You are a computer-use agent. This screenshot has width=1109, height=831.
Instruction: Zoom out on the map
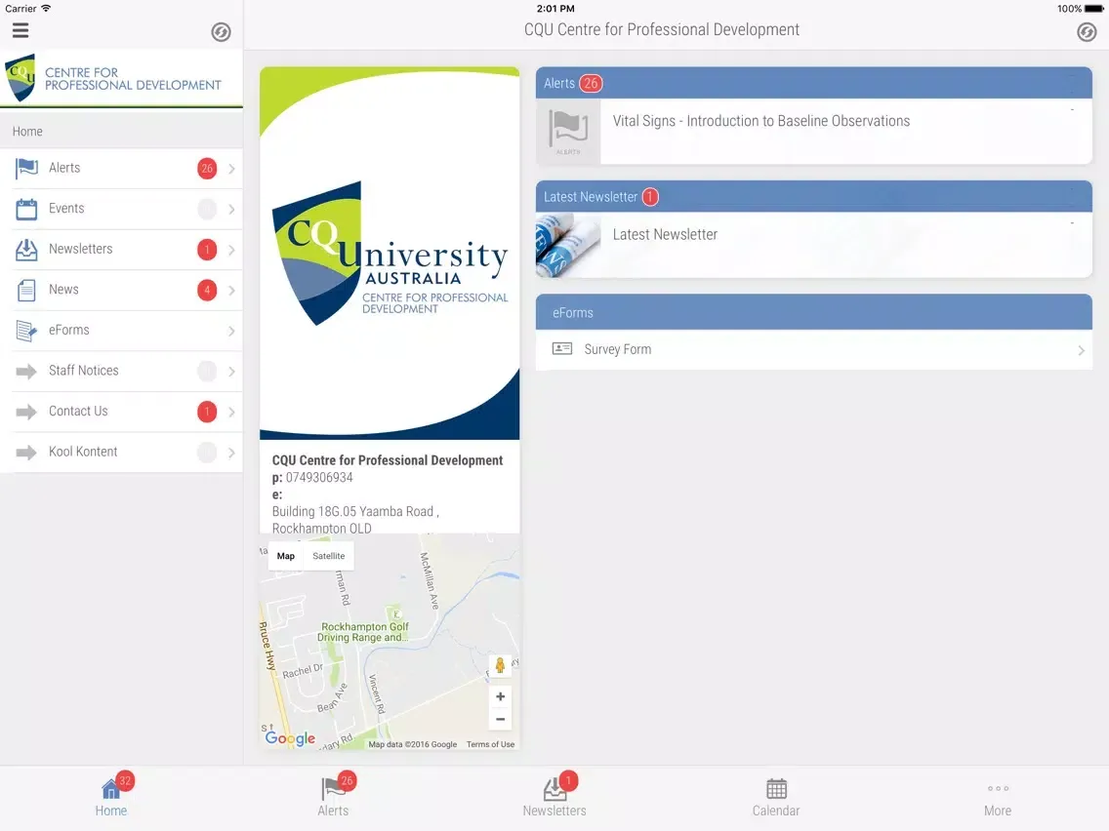coord(500,720)
